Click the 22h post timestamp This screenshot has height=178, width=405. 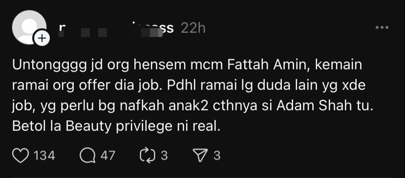[x=193, y=28]
